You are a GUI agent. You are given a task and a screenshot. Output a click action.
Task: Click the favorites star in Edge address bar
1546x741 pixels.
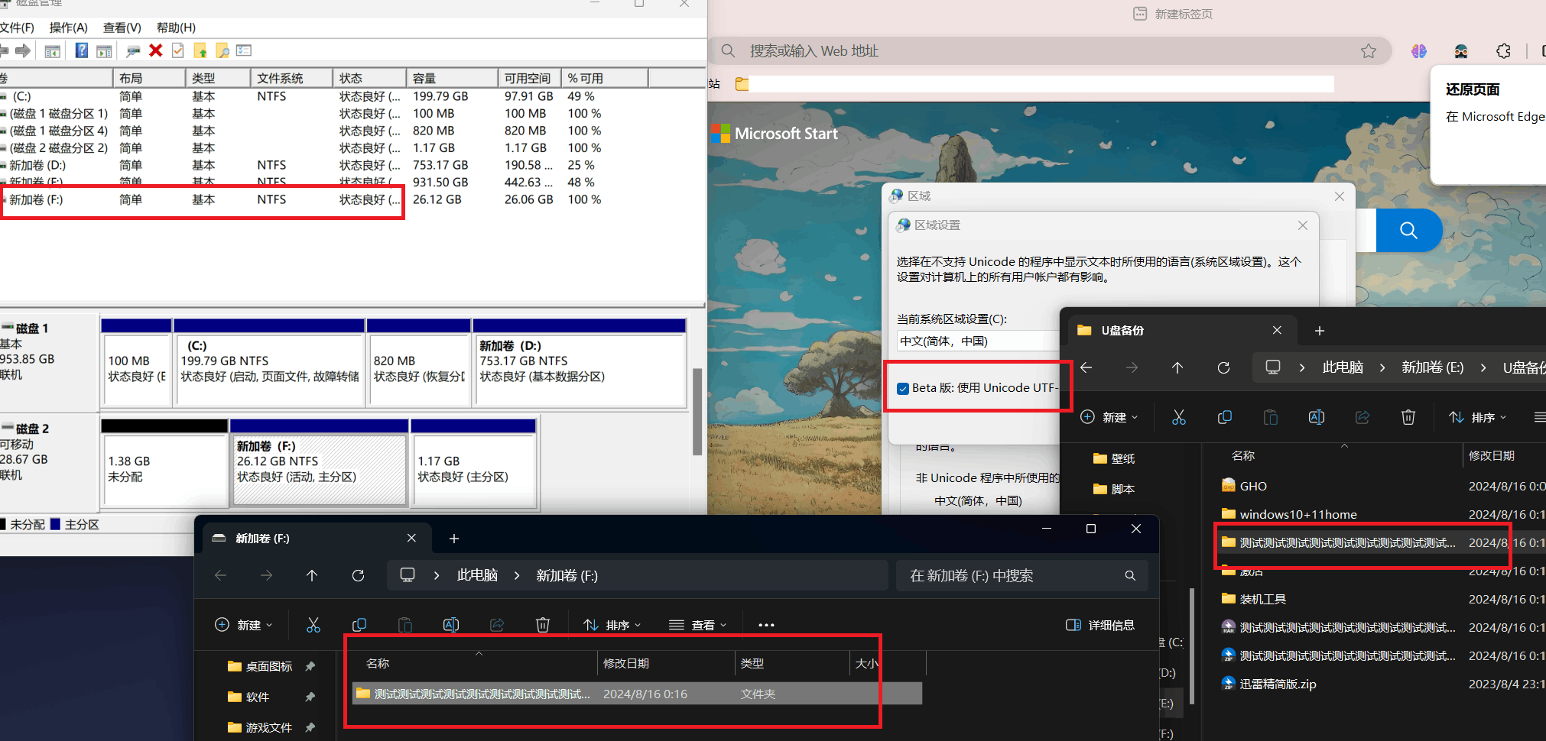[x=1369, y=50]
